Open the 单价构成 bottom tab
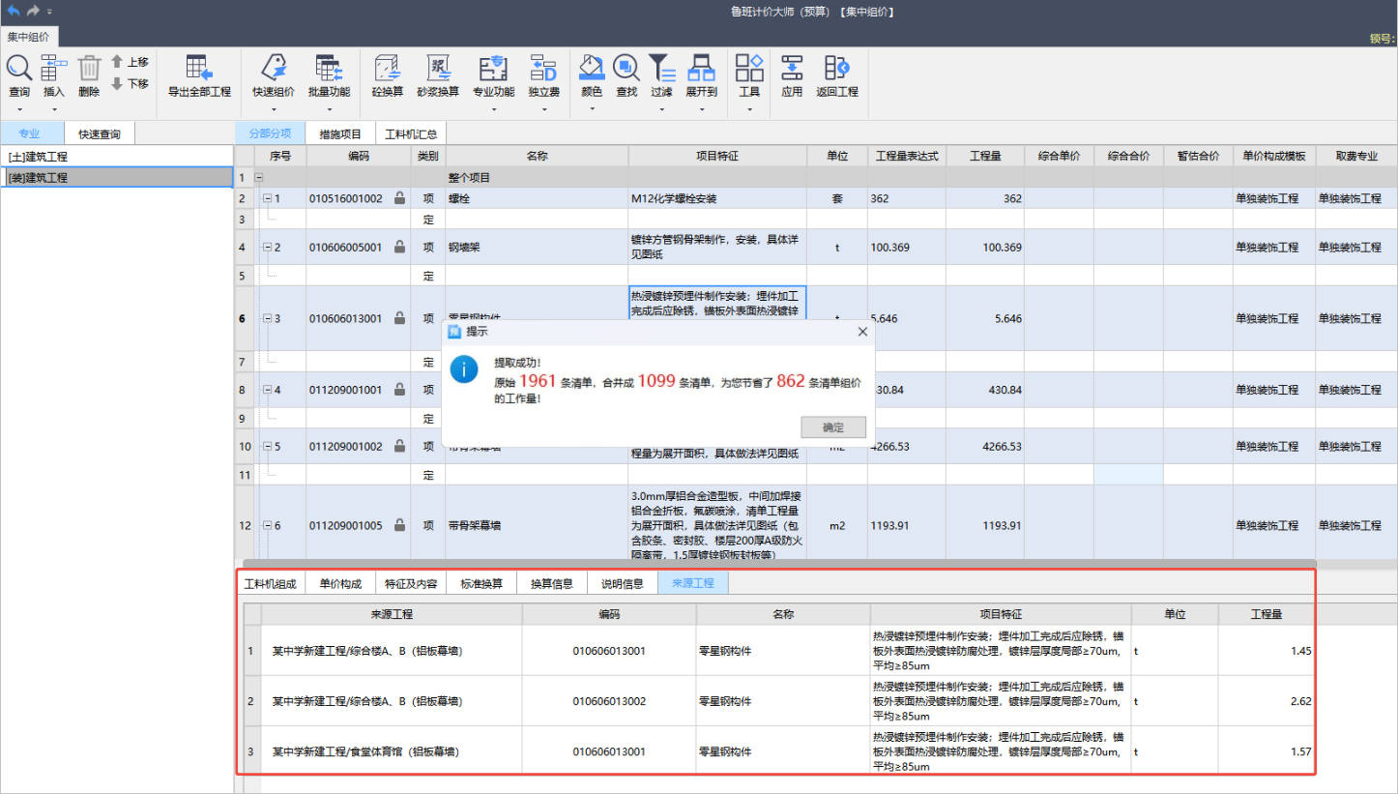The width and height of the screenshot is (1398, 794). pyautogui.click(x=340, y=583)
